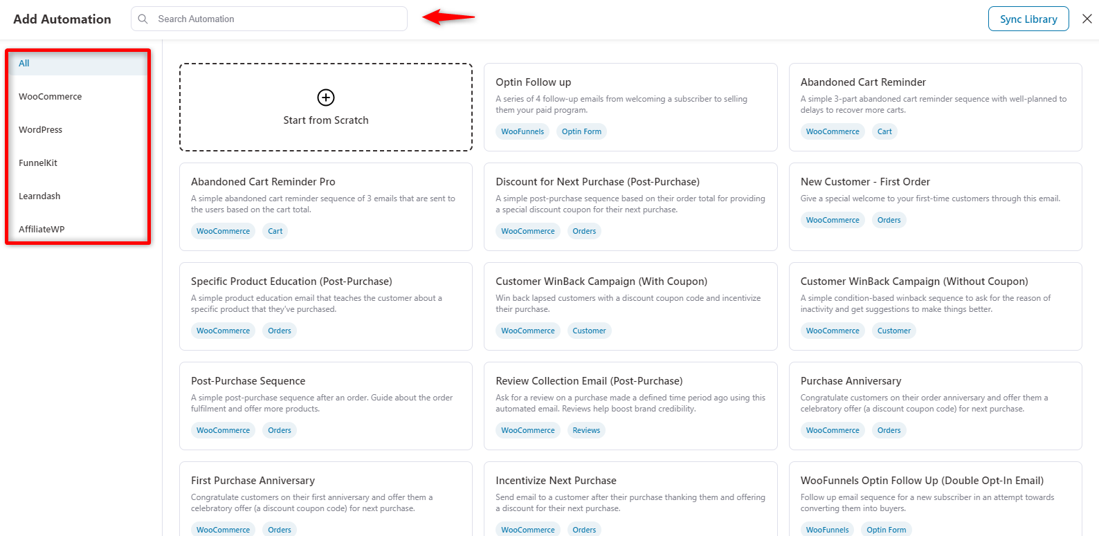Open the Abandoned Cart Reminder template

coord(936,107)
